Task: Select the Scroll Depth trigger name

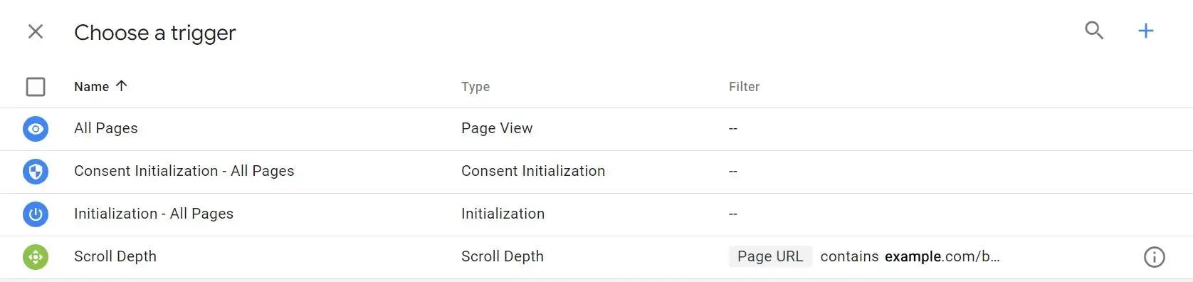Action: pos(115,256)
